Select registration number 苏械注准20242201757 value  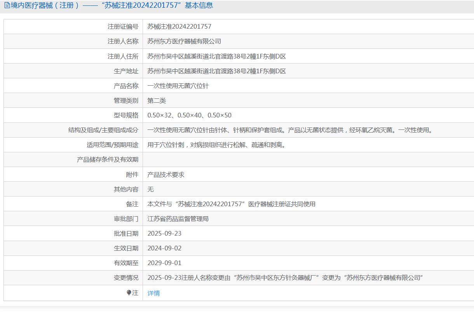coord(179,27)
